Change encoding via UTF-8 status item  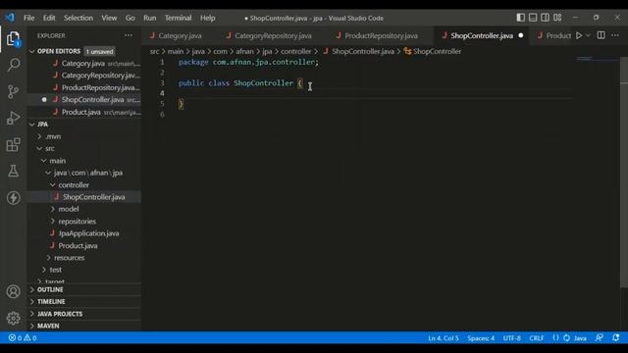point(512,338)
